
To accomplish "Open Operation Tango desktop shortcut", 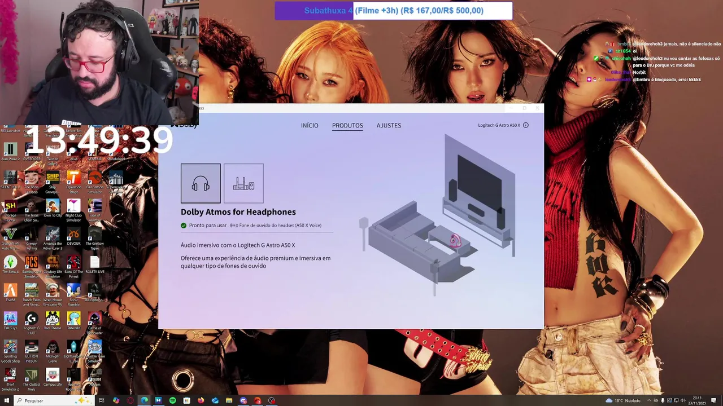I will (x=73, y=183).
